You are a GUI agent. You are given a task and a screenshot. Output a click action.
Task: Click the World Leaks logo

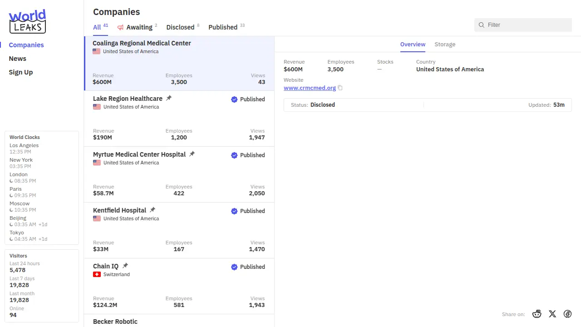[27, 21]
